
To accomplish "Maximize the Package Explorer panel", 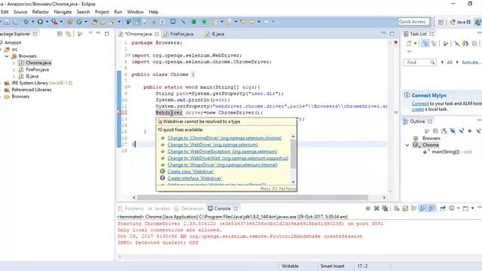I will (107, 33).
